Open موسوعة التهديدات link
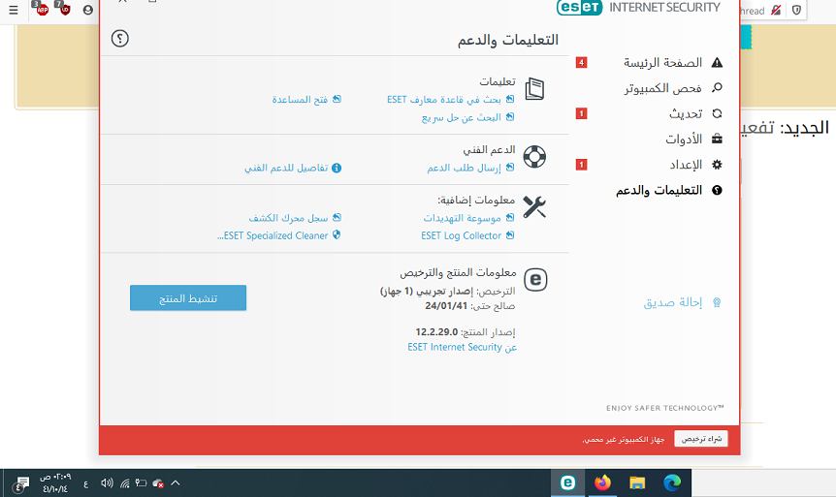The height and width of the screenshot is (497, 836). click(463, 218)
